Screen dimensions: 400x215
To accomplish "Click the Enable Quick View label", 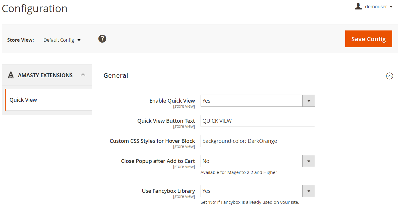I will [172, 101].
